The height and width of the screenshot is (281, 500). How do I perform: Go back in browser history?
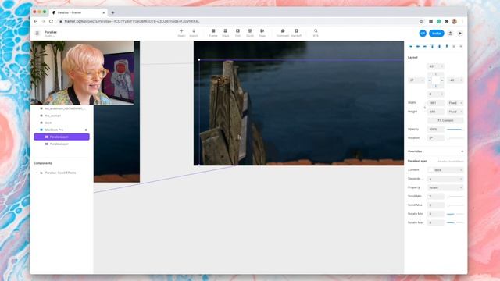pyautogui.click(x=35, y=21)
